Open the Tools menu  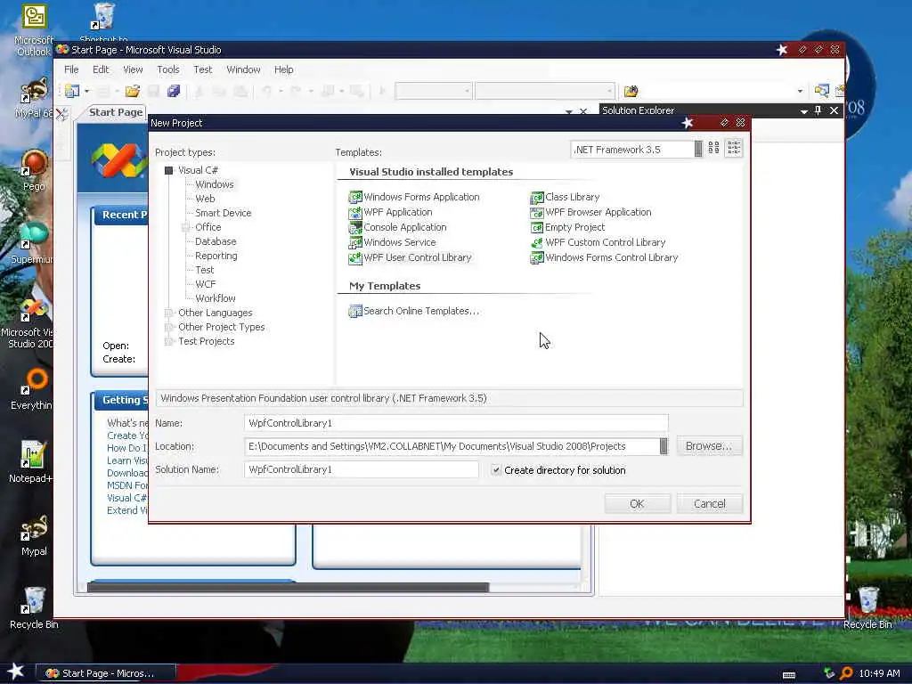point(168,69)
